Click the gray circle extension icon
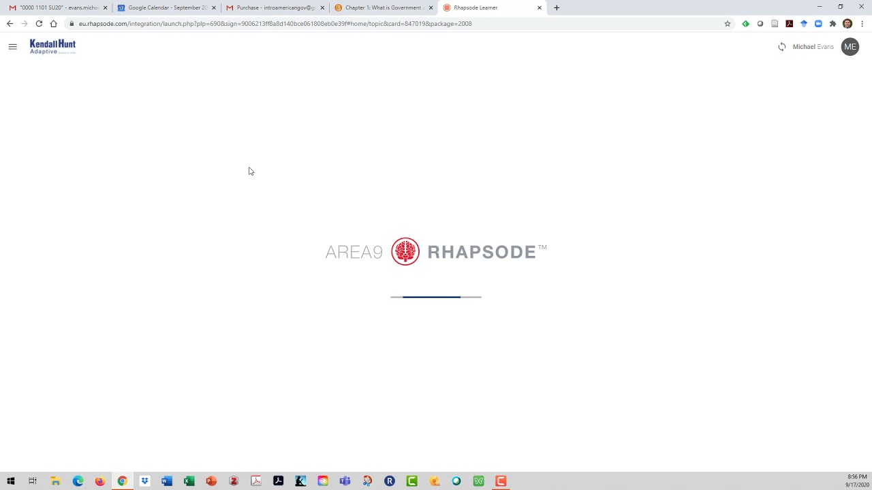The height and width of the screenshot is (490, 872). click(x=760, y=24)
